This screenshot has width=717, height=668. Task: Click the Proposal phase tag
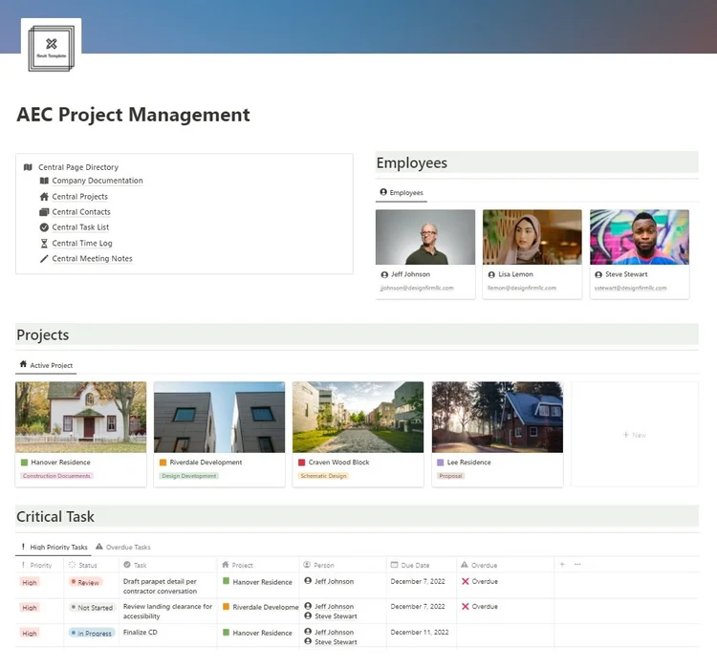pos(450,476)
